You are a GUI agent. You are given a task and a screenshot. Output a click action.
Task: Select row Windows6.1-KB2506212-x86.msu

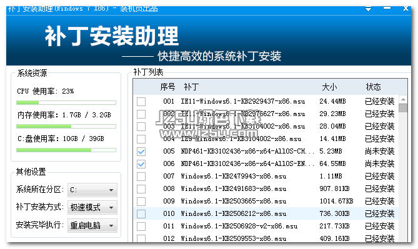pos(266,214)
